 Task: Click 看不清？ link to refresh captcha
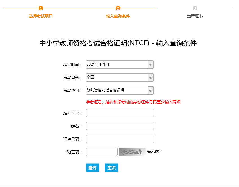(x=154, y=152)
